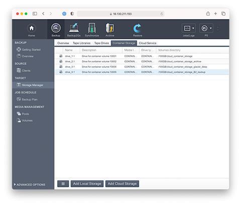Select the drive_3.1 table row
Image resolution: width=241 pixels, height=205 pixels.
tap(142, 67)
